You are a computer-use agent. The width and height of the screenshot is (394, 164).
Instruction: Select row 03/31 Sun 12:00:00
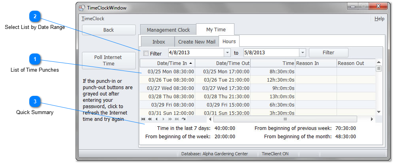[257, 113]
